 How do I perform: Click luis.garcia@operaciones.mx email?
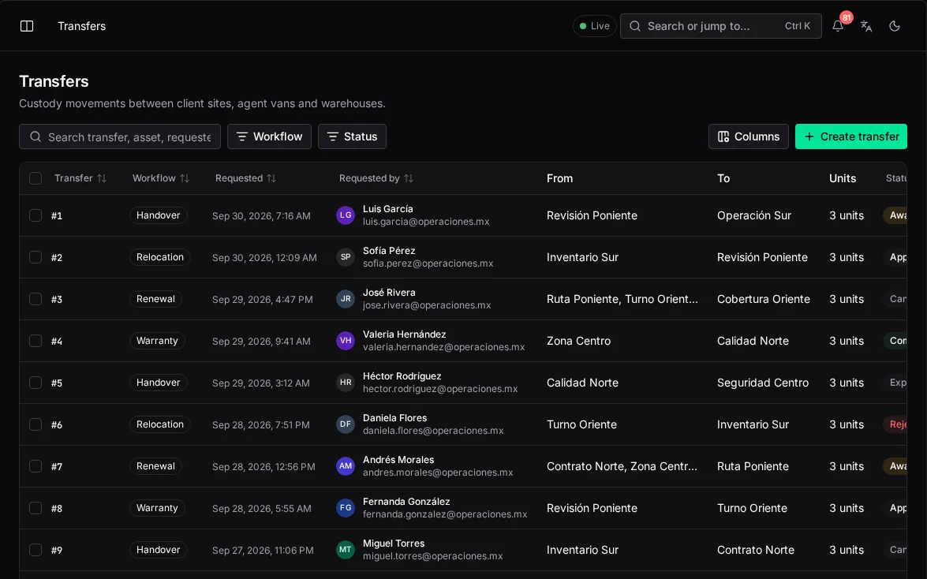click(426, 222)
